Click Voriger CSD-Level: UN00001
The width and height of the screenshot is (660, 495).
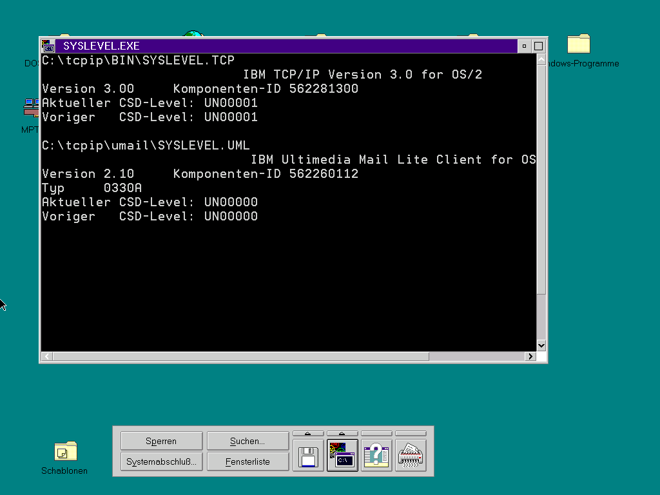150,117
